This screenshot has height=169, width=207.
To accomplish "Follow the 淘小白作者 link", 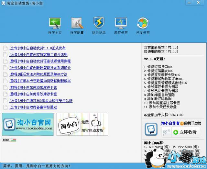I will pos(170,123).
